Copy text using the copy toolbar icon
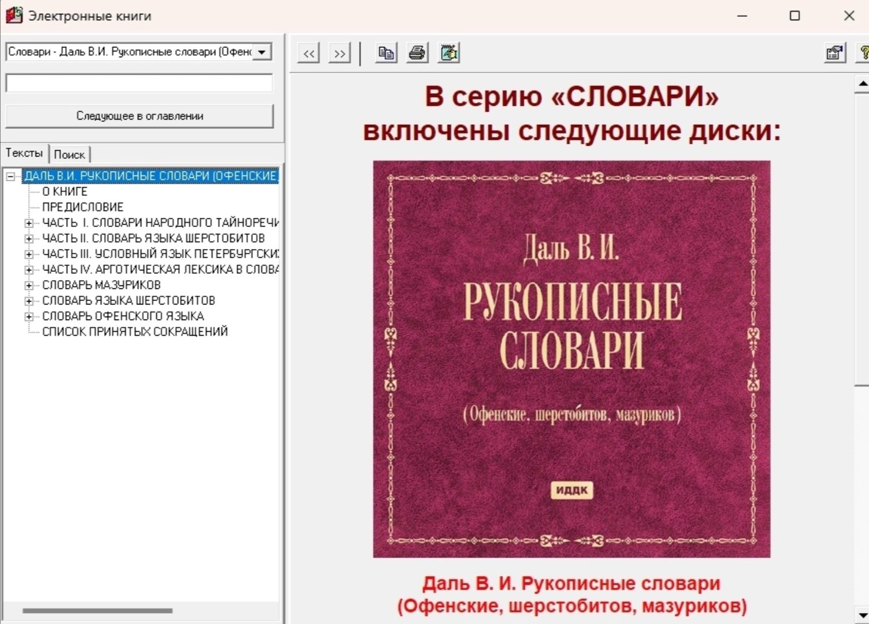Viewport: 869px width, 624px height. (x=386, y=53)
